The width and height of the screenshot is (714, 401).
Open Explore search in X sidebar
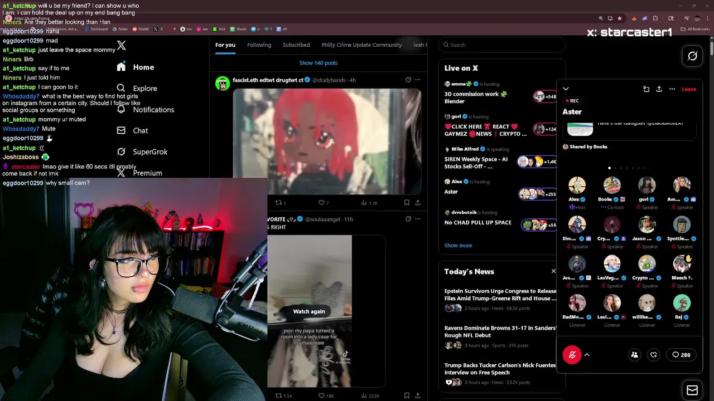[x=137, y=88]
